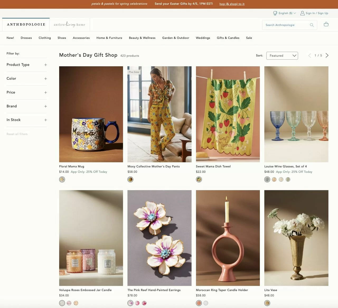This screenshot has width=338, height=308.
Task: Select Floral Mama Mug color swatch
Action: 62,179
